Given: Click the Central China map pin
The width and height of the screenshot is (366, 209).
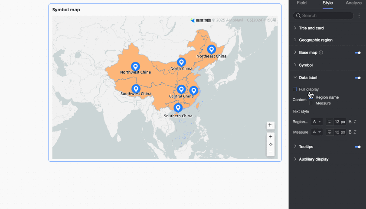Looking at the screenshot, I should [x=181, y=90].
